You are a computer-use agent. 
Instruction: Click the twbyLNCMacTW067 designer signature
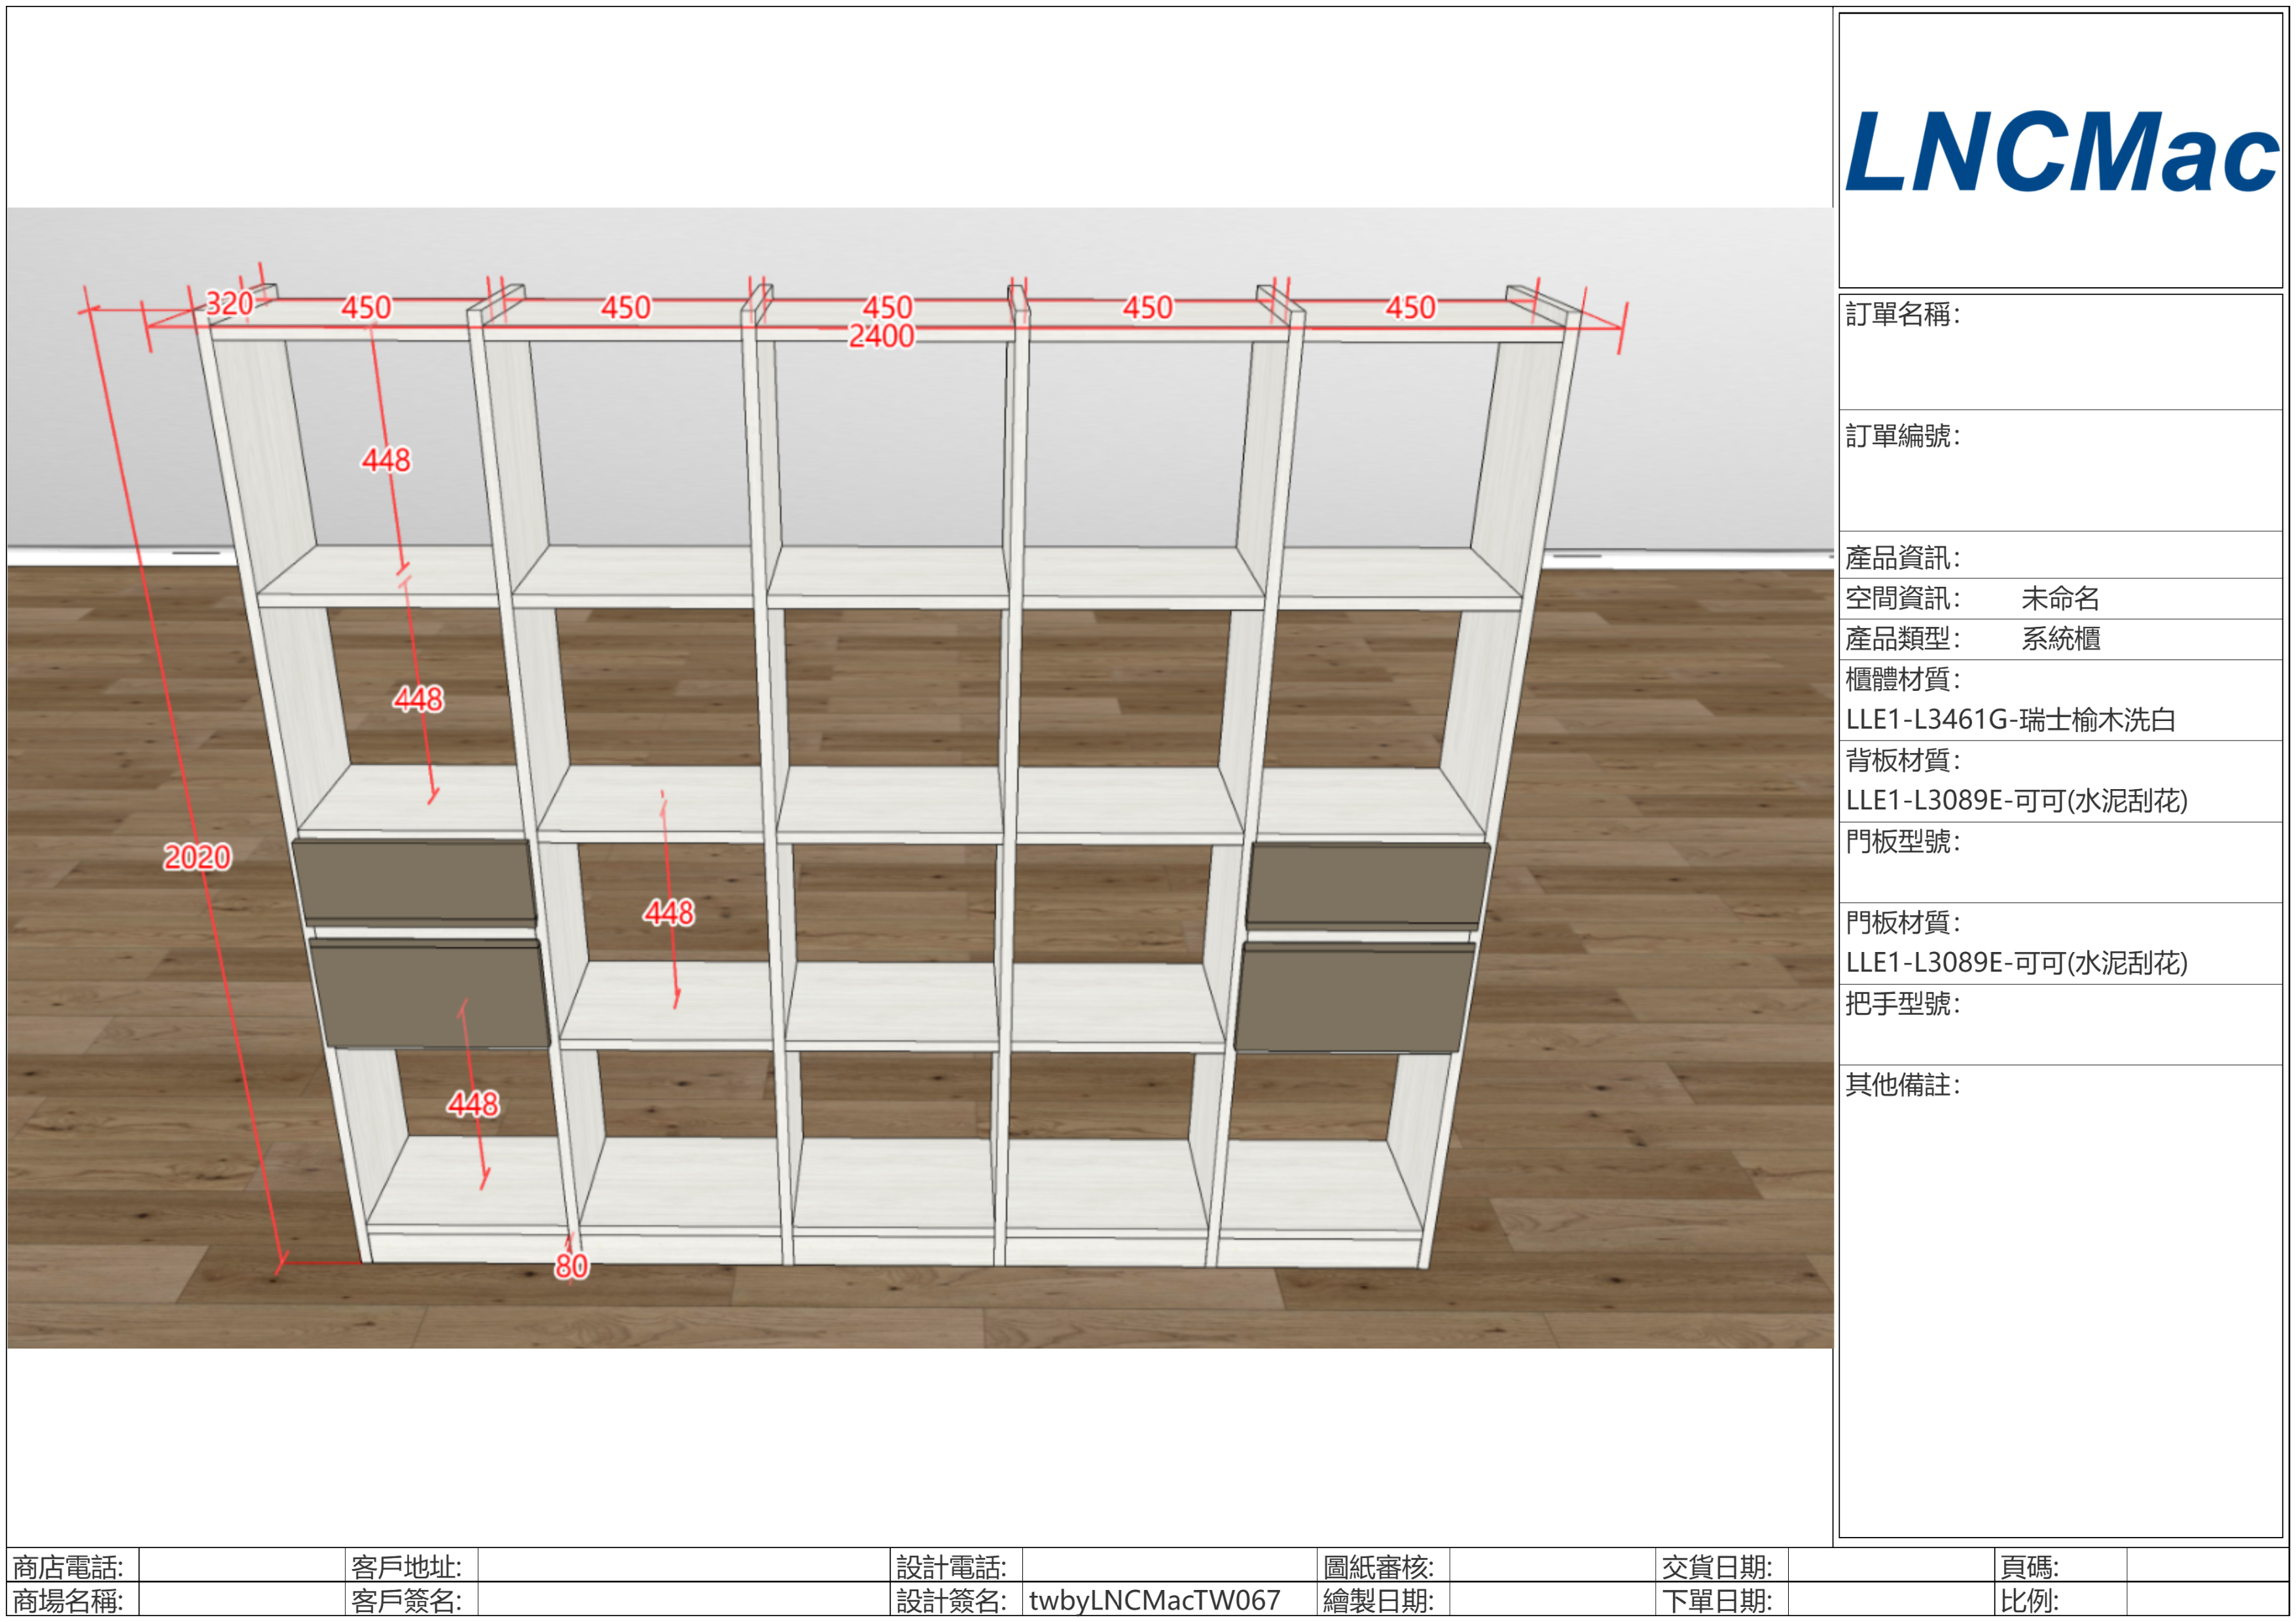pos(1154,1600)
